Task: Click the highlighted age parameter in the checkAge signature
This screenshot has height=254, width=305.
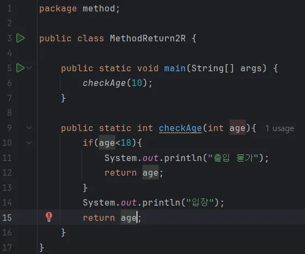Action: [x=237, y=128]
